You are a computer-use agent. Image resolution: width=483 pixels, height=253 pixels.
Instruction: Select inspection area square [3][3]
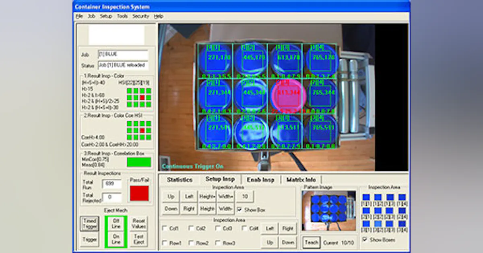coord(390,224)
